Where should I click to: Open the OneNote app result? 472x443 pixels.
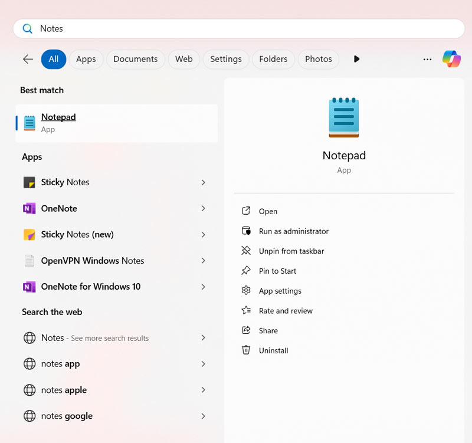[116, 209]
